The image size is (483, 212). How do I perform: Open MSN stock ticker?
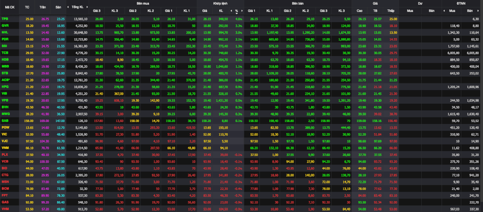(x=5, y=181)
